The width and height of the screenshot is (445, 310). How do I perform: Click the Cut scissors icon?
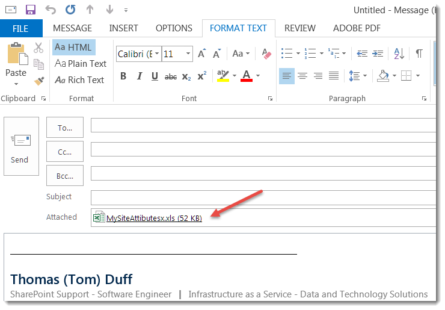click(x=38, y=48)
